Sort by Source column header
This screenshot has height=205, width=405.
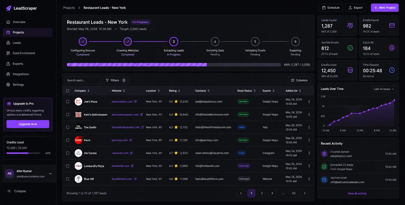coord(269,91)
